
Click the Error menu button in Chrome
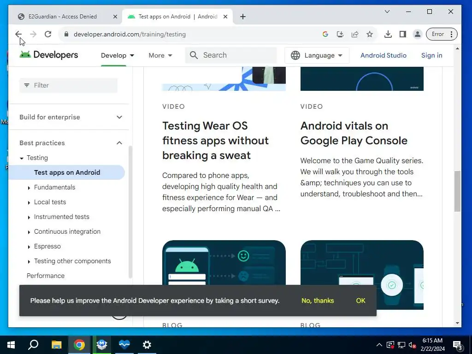pos(442,34)
